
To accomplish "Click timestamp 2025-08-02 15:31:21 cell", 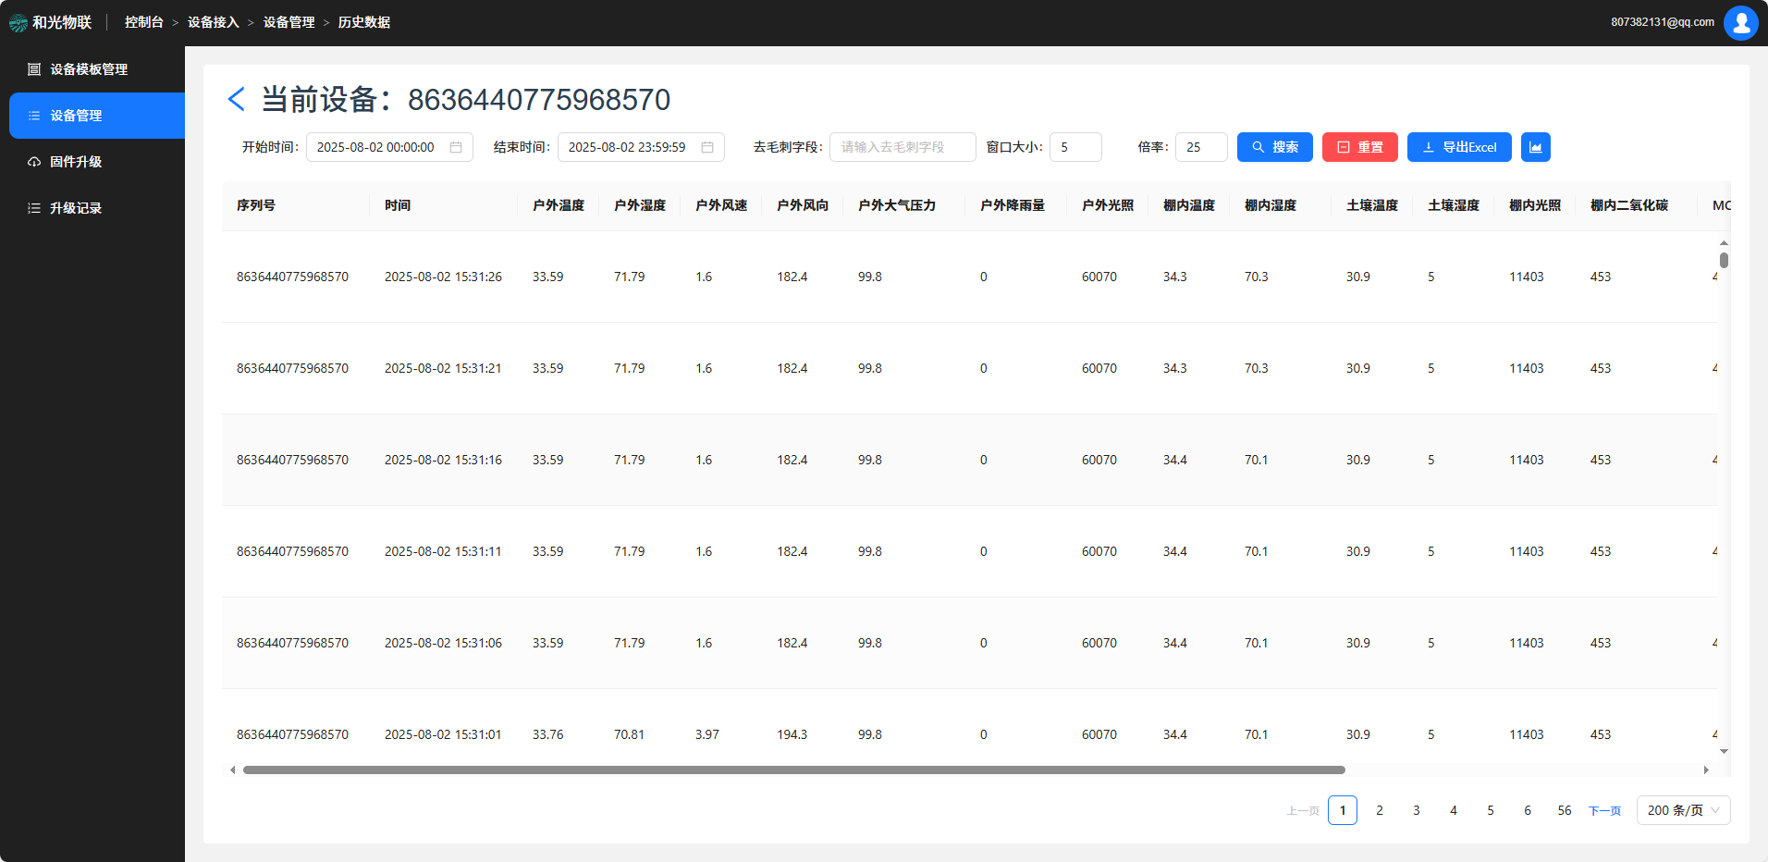I will coord(443,368).
